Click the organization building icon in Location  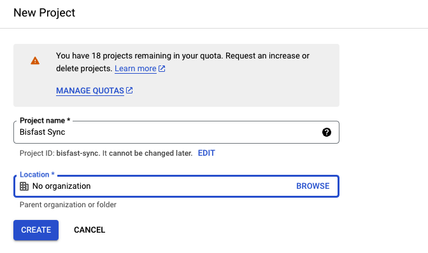pyautogui.click(x=24, y=186)
